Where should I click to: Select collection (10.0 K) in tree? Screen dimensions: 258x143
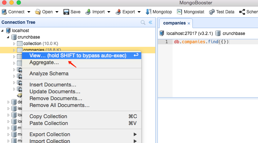[41, 44]
